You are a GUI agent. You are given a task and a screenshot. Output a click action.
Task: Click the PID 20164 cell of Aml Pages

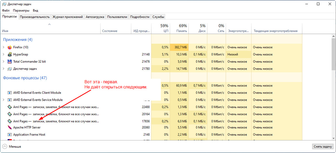point(146,114)
